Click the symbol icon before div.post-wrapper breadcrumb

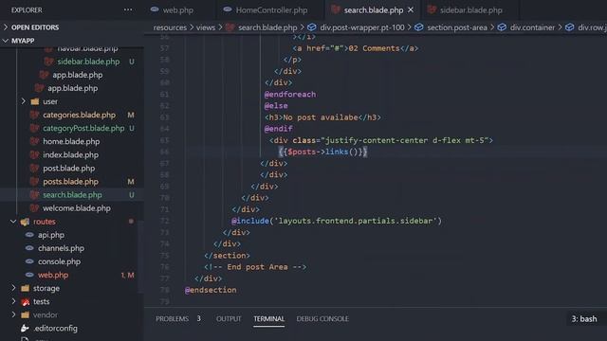pos(312,27)
